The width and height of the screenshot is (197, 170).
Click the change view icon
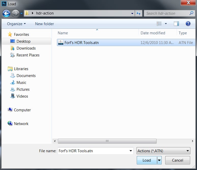click(x=159, y=24)
